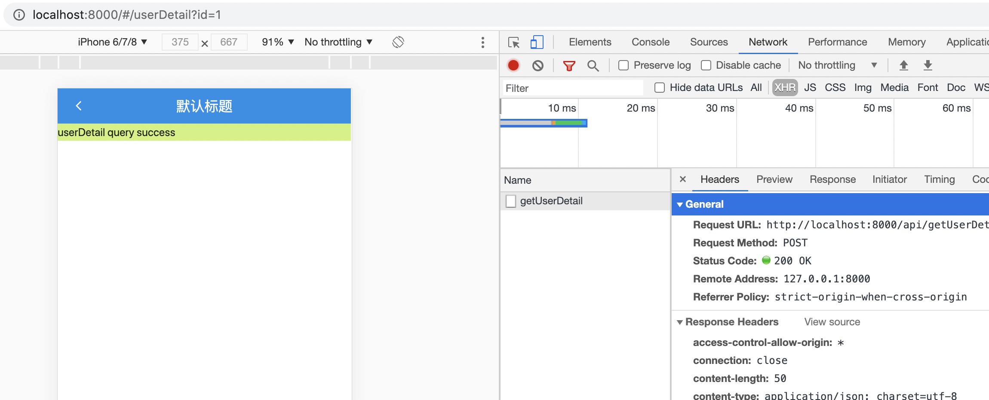Go back using header arrow in mobile page
This screenshot has width=989, height=400.
click(x=79, y=106)
